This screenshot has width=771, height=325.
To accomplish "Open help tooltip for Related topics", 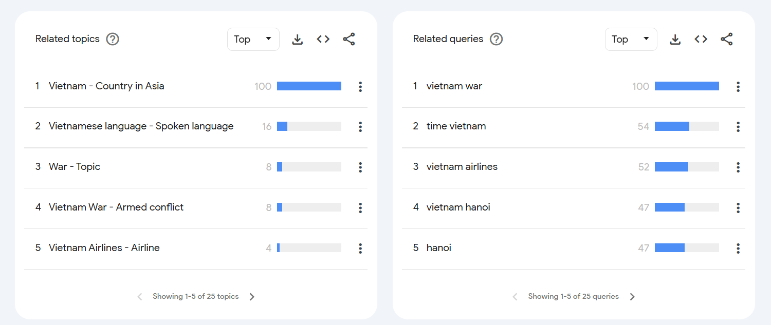I will coord(112,39).
